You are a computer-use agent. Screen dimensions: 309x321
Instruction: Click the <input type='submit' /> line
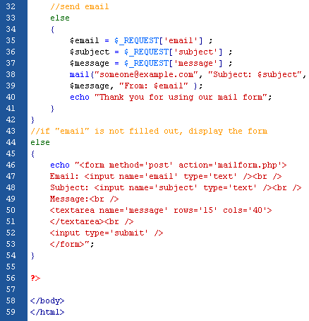point(107,233)
